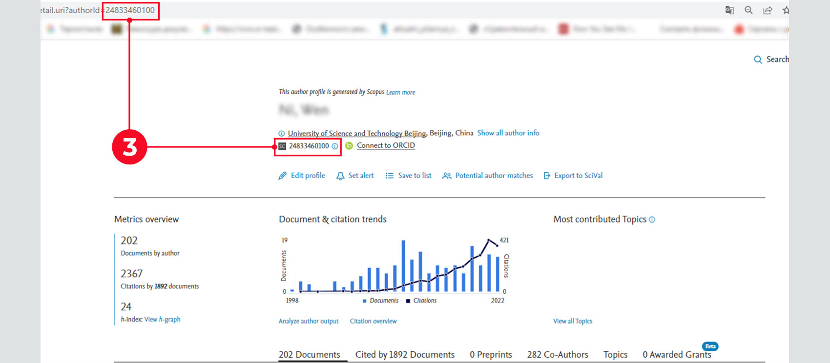Click Export to SciVal text link
Viewport: 830px width, 363px height.
[578, 176]
